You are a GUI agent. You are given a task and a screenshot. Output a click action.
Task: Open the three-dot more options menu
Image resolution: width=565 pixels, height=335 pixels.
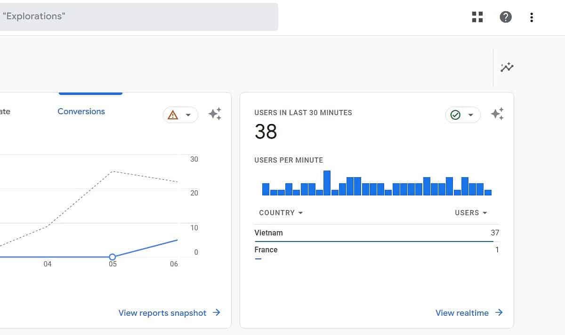532,17
